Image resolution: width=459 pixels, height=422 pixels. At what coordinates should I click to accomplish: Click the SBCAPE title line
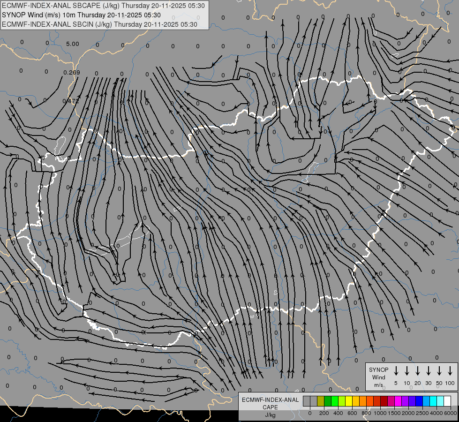(103, 6)
